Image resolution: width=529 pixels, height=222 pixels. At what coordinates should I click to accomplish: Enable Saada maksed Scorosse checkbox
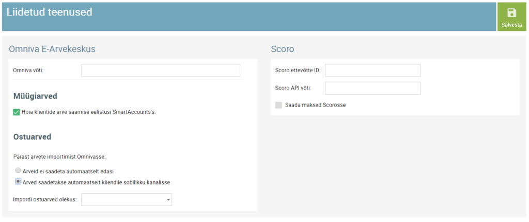point(278,105)
